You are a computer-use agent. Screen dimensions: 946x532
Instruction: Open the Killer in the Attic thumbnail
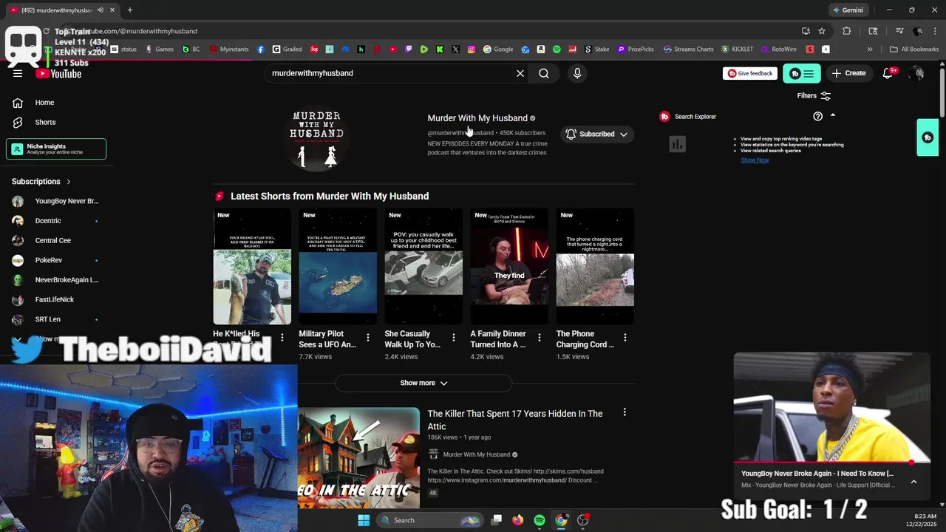coord(358,458)
